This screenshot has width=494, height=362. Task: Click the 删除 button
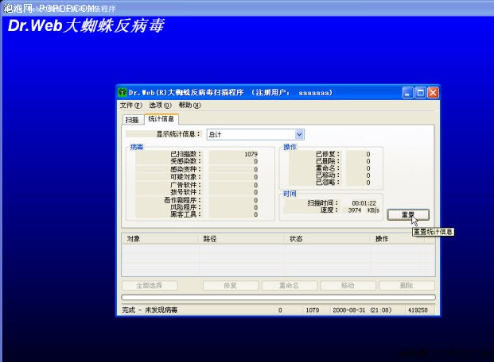406,286
